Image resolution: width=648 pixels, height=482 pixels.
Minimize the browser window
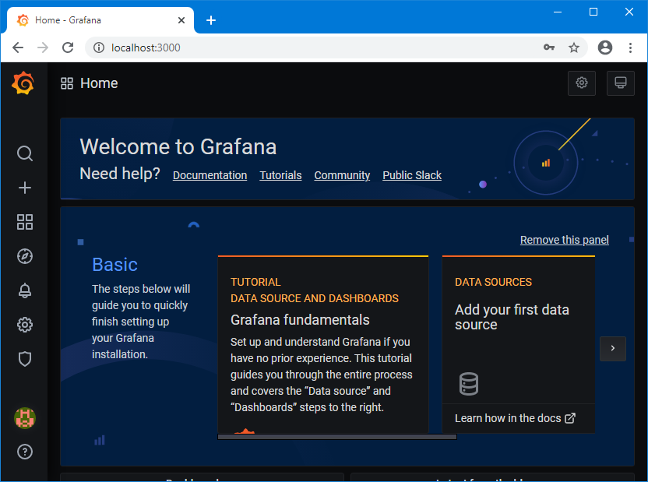558,12
